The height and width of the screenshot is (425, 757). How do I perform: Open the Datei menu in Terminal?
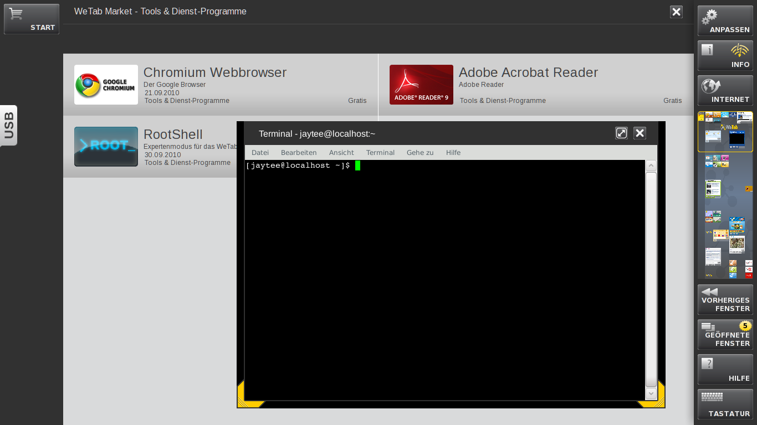pyautogui.click(x=260, y=153)
